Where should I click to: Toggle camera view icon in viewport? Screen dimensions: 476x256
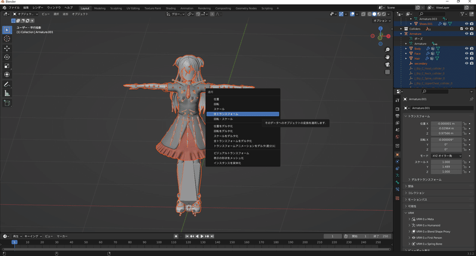(387, 65)
